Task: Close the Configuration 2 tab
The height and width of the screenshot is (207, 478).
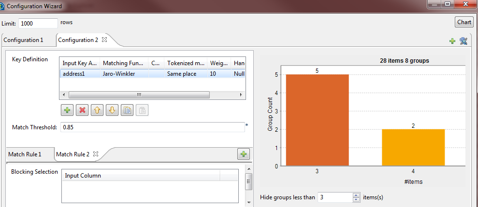Action: coord(104,40)
